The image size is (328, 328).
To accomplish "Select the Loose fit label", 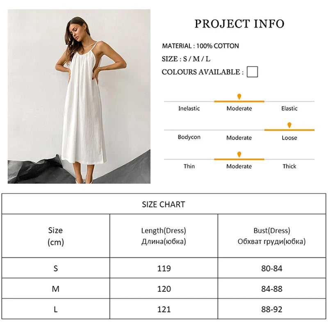I will [289, 138].
